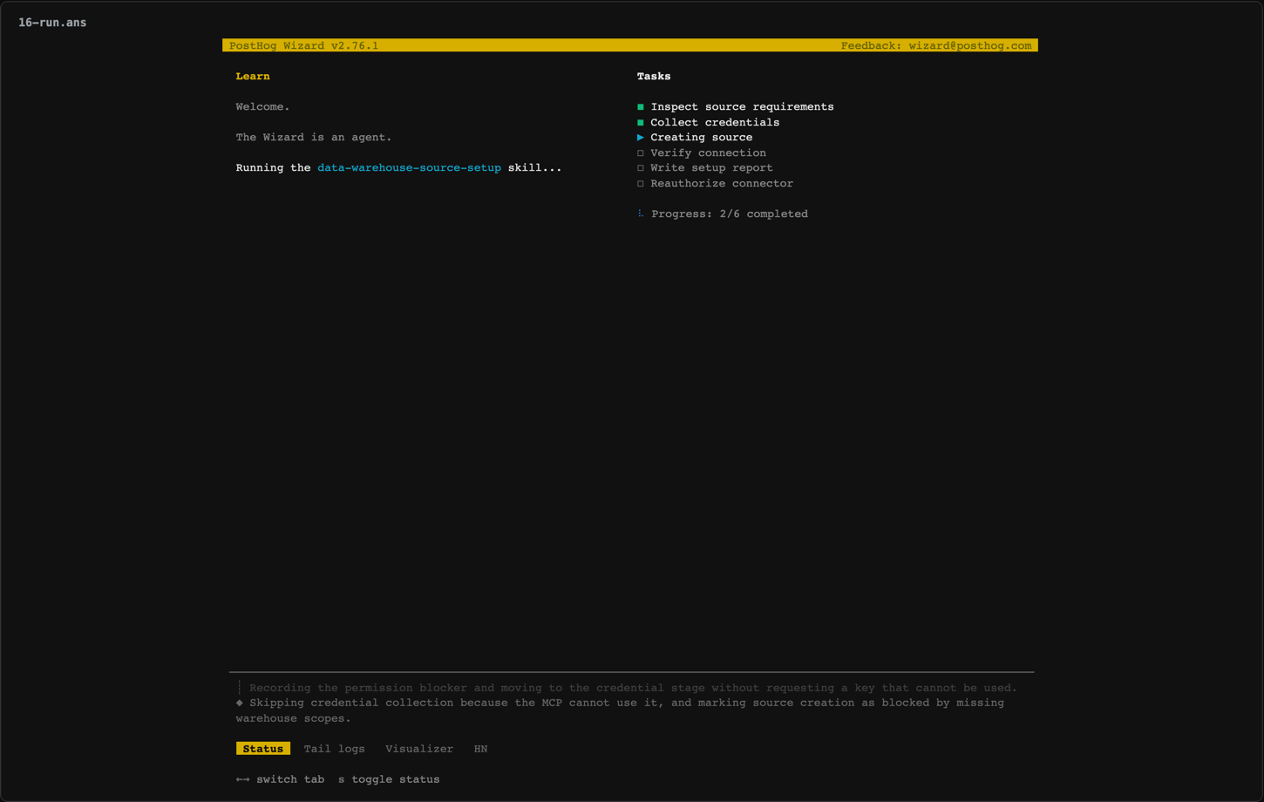Screen dimensions: 1264x802
Task: Toggle the Verify connection checkbox
Action: coord(641,153)
